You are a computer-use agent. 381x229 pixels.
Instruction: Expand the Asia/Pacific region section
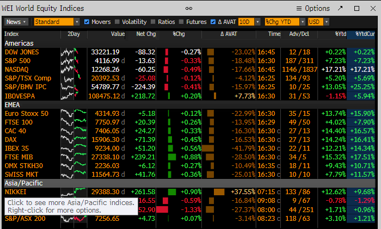point(23,183)
